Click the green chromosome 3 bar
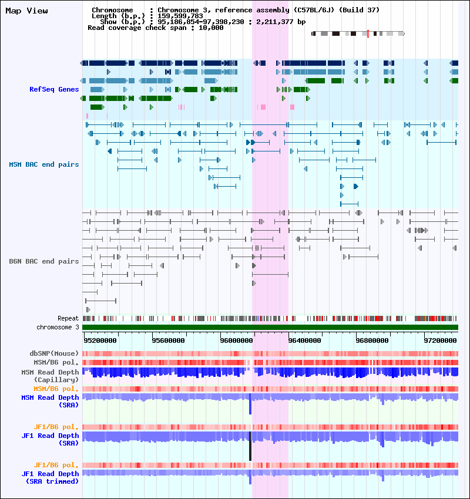470x499 pixels. pos(270,327)
